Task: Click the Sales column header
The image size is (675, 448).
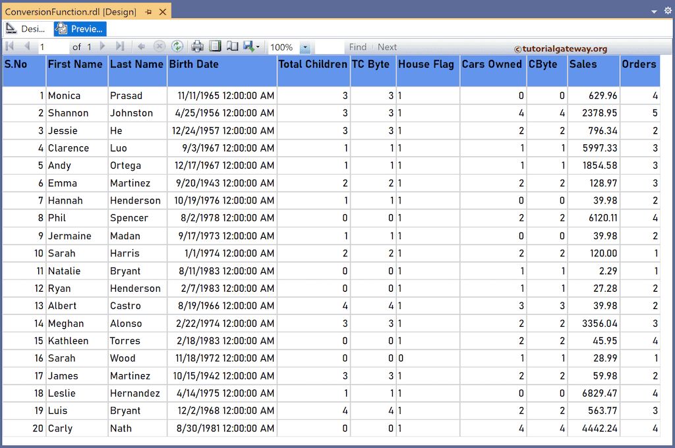Action: point(594,70)
